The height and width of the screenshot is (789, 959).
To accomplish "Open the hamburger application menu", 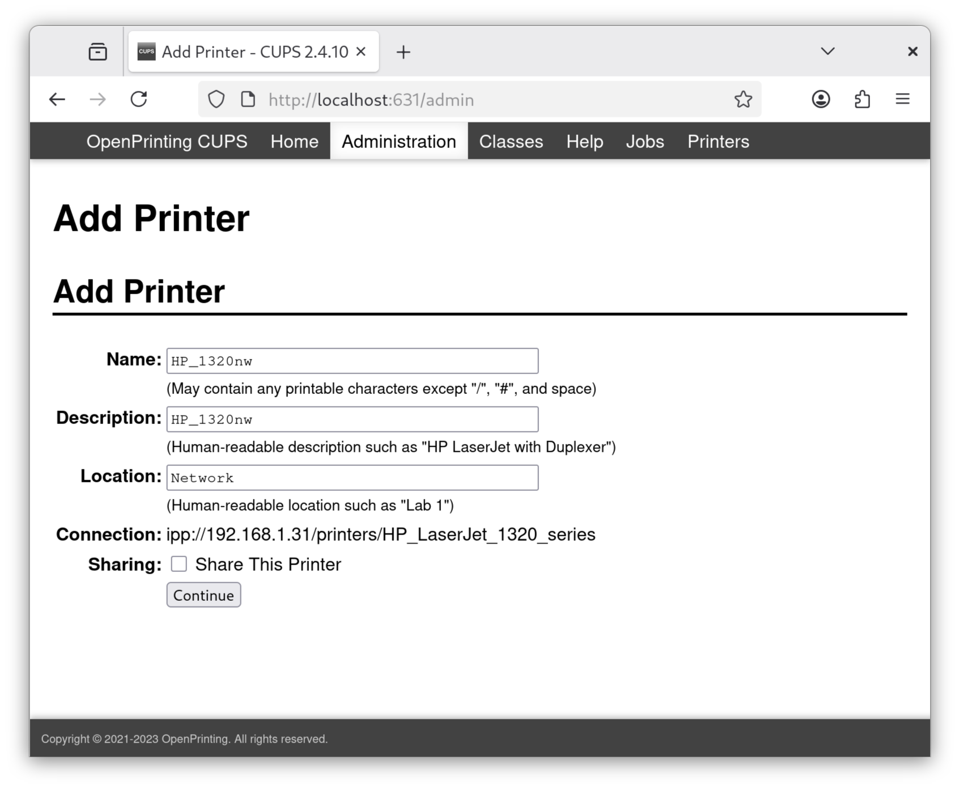I will (902, 100).
